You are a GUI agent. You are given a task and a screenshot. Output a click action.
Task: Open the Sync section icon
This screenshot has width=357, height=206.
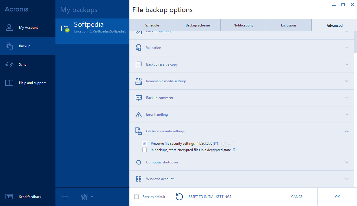pyautogui.click(x=9, y=64)
